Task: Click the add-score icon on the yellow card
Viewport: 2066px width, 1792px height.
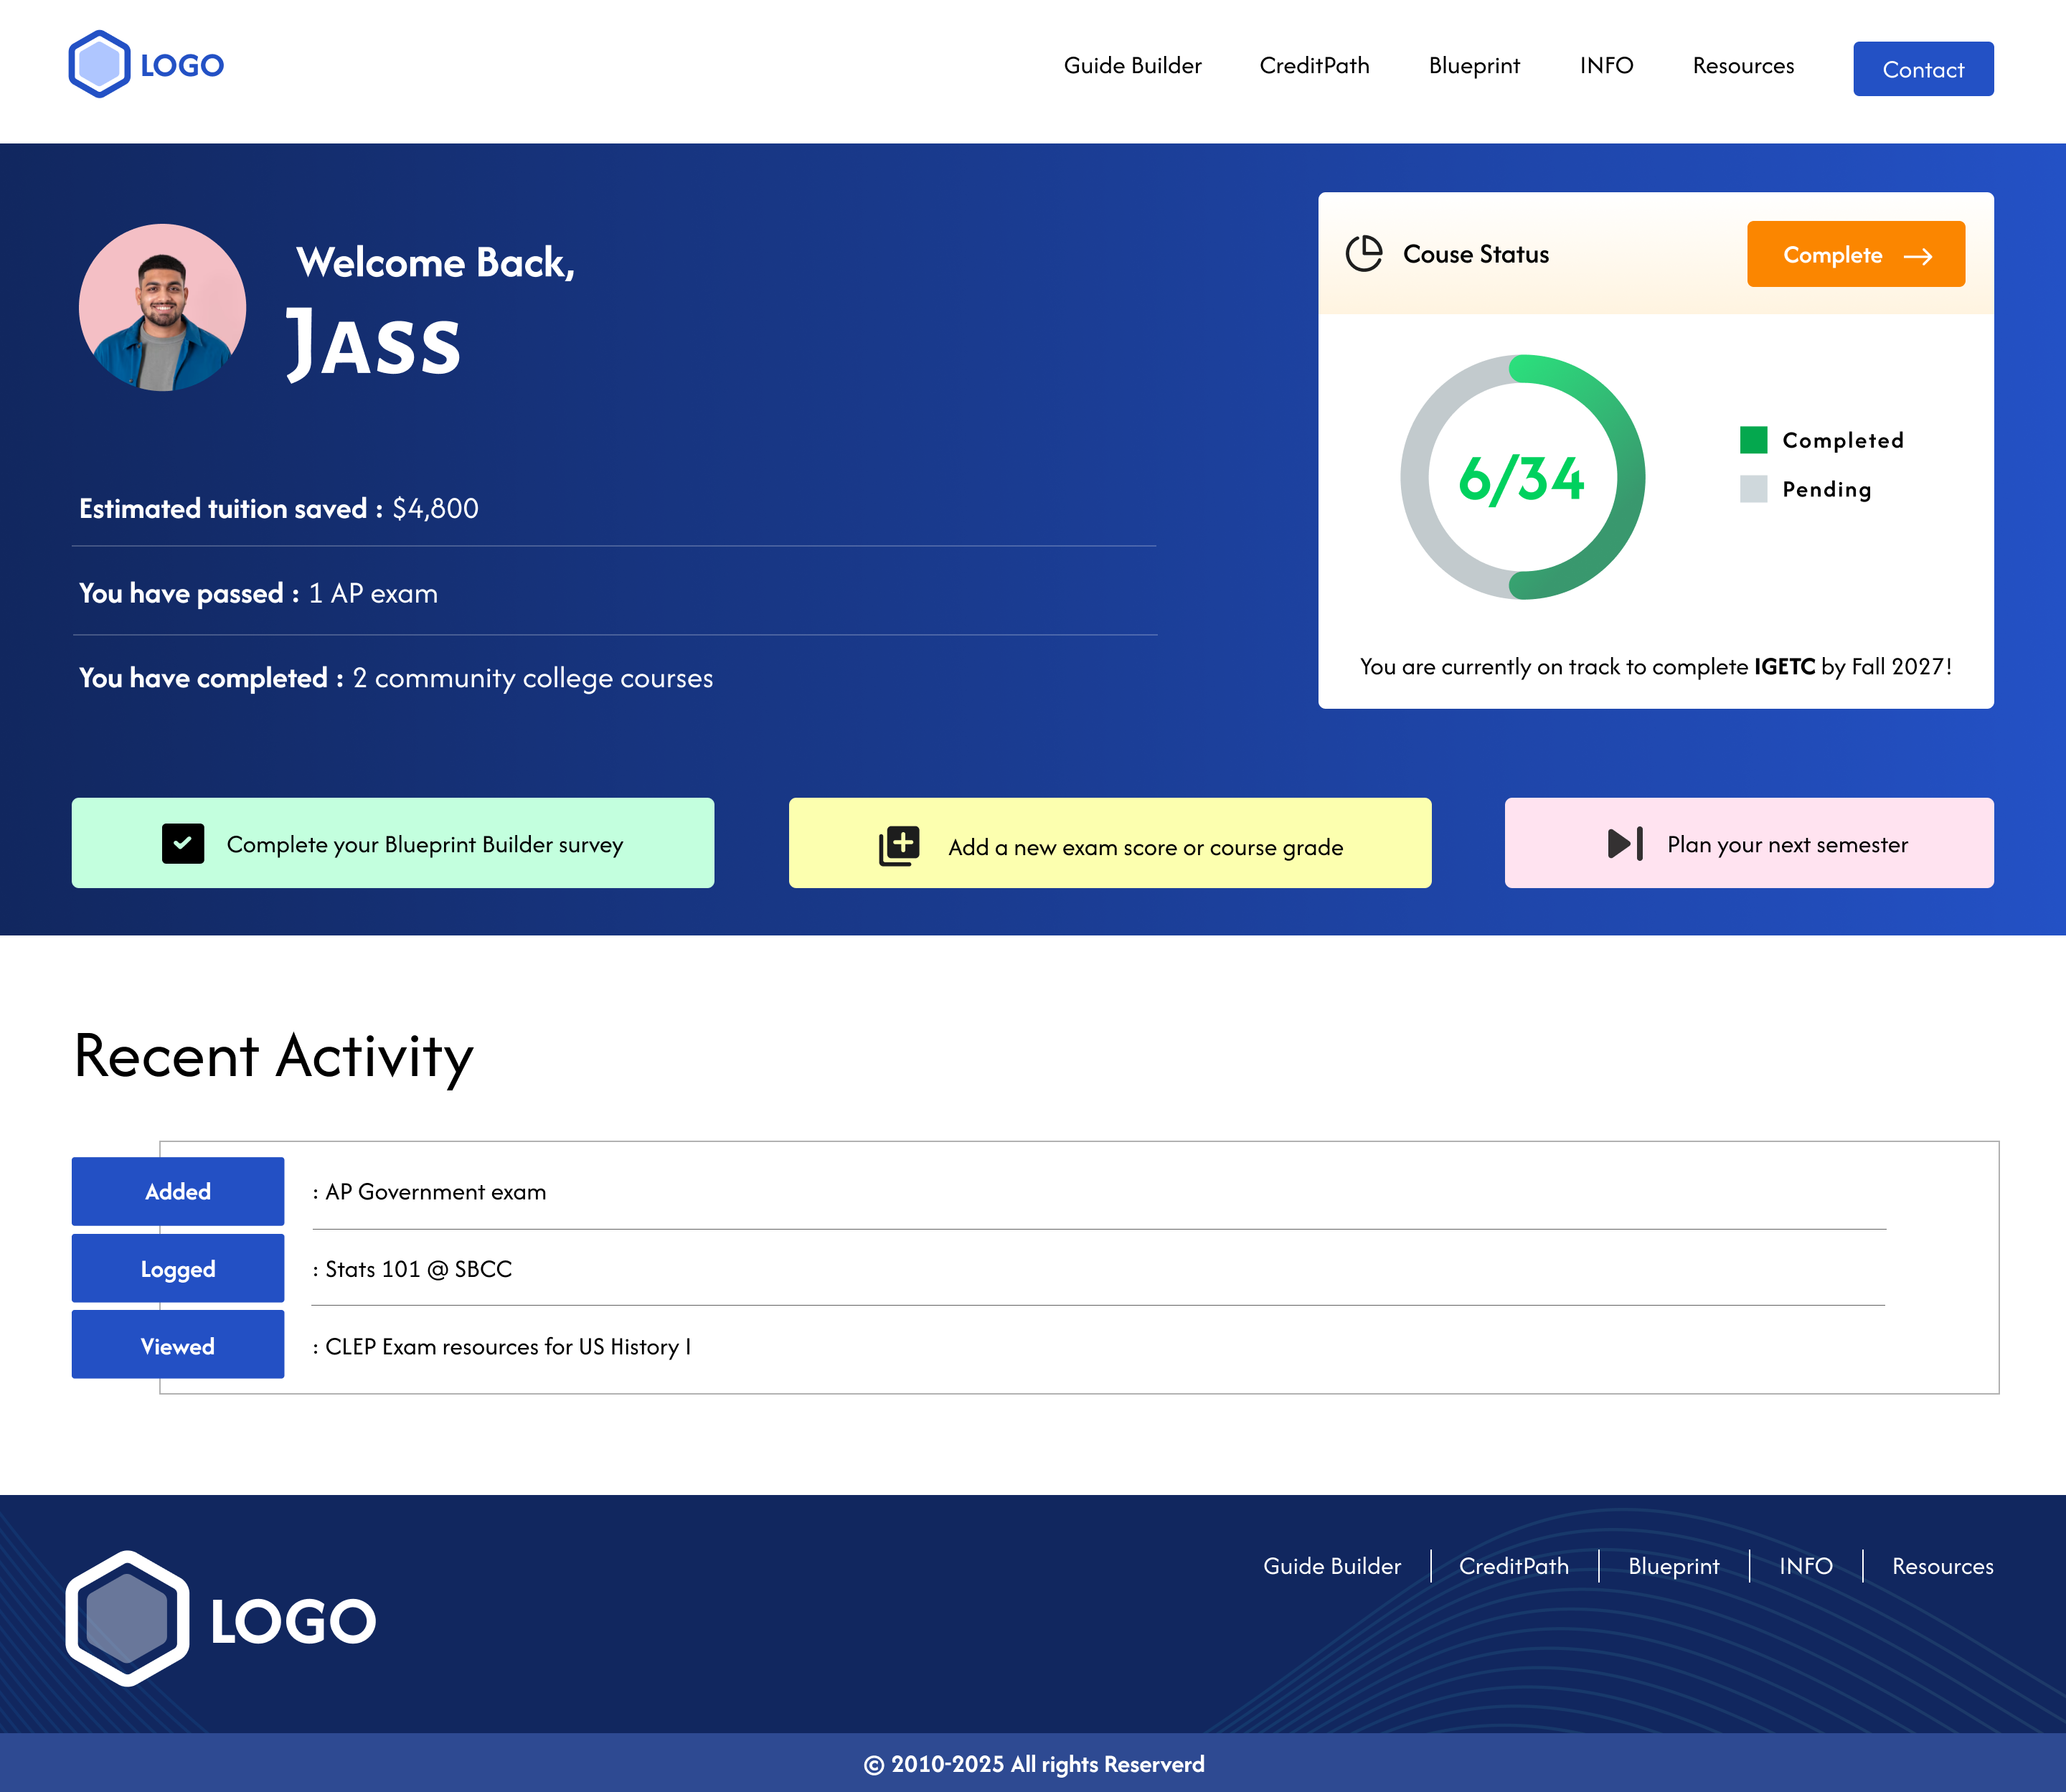Action: click(895, 844)
